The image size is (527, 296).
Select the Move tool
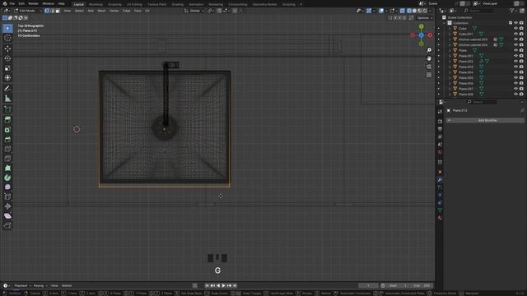tap(7, 49)
